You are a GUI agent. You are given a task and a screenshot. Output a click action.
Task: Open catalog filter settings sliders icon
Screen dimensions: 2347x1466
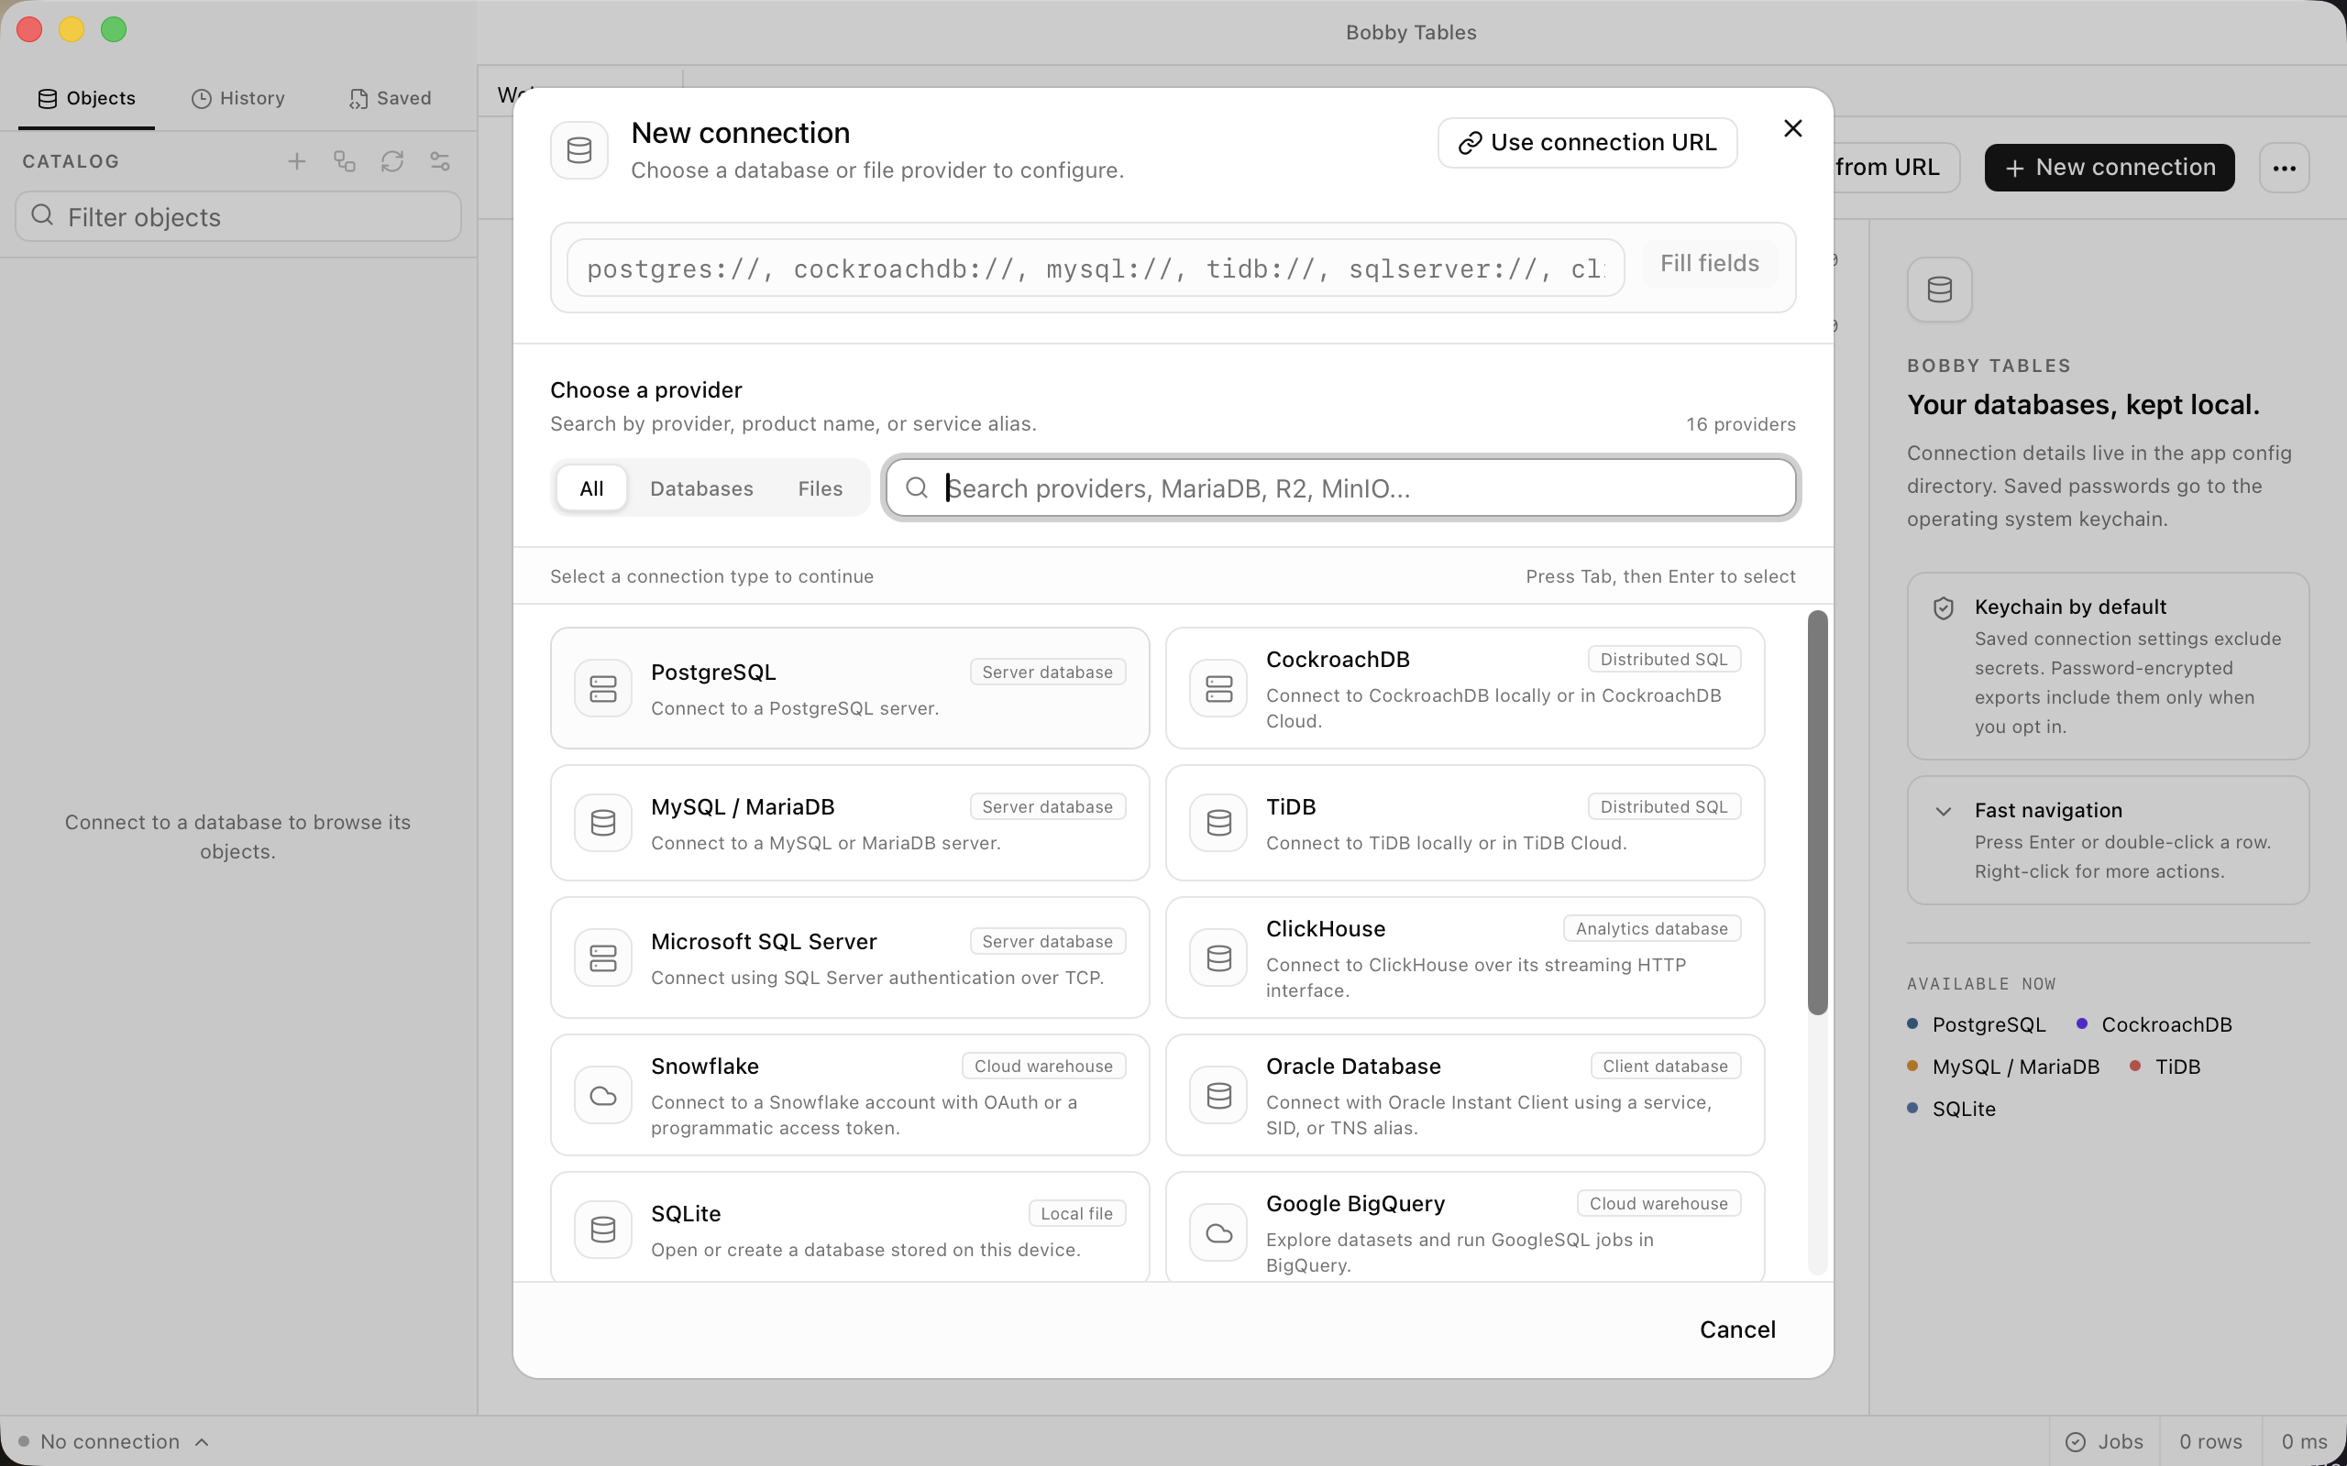point(439,161)
